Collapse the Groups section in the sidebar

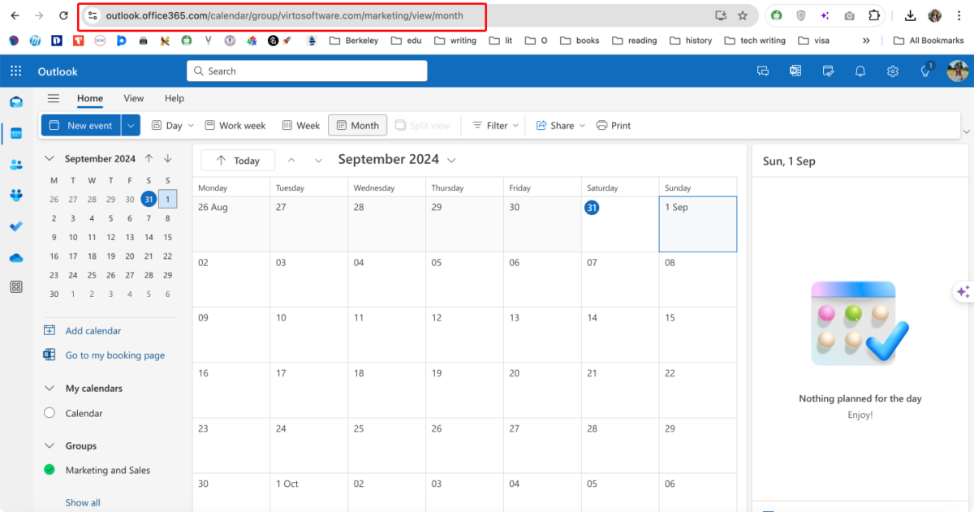tap(50, 445)
